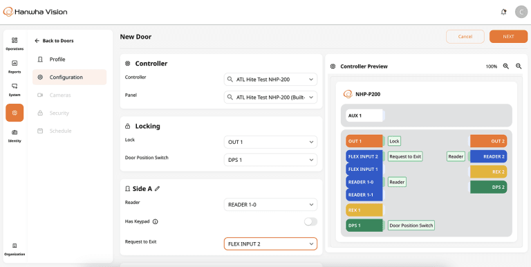Open the Reader dropdown READER 1-0
The height and width of the screenshot is (267, 531).
point(270,205)
